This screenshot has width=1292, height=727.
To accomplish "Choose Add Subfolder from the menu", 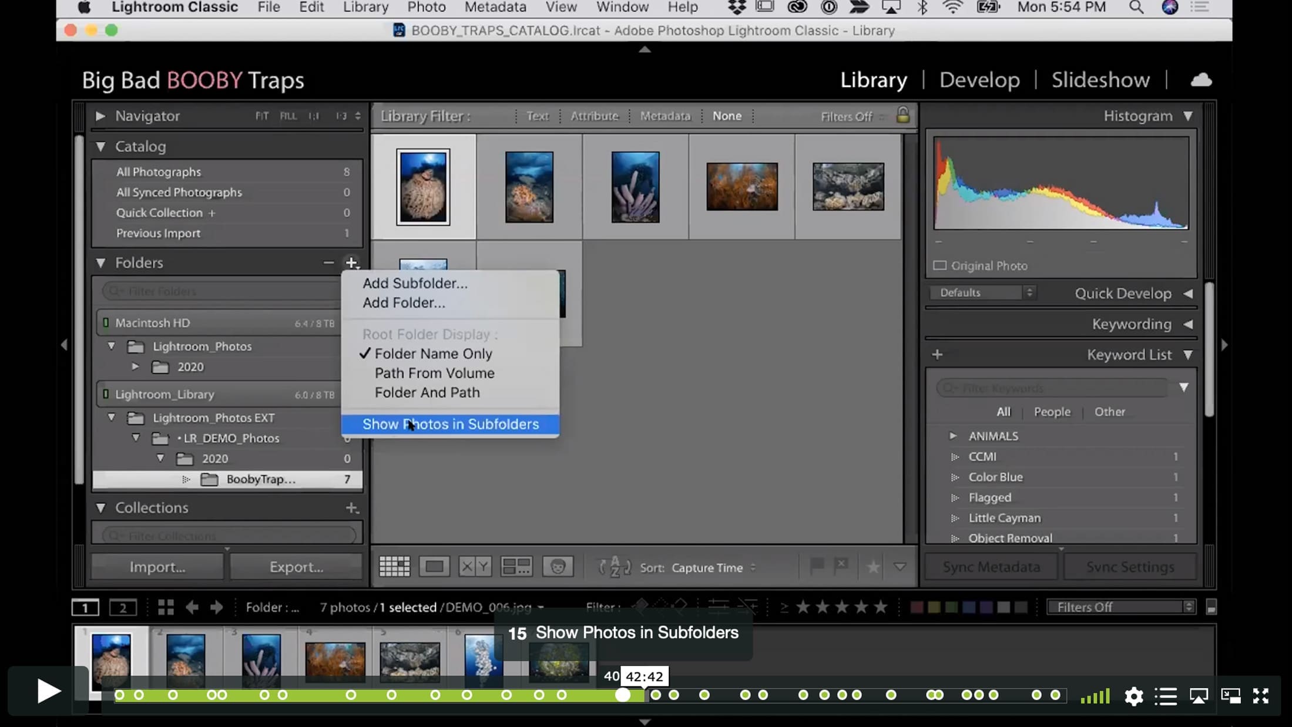I will (x=415, y=283).
